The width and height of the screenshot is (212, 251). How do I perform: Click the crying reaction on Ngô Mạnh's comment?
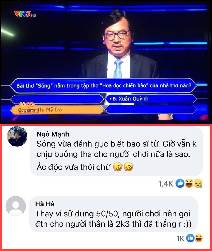click(x=198, y=184)
